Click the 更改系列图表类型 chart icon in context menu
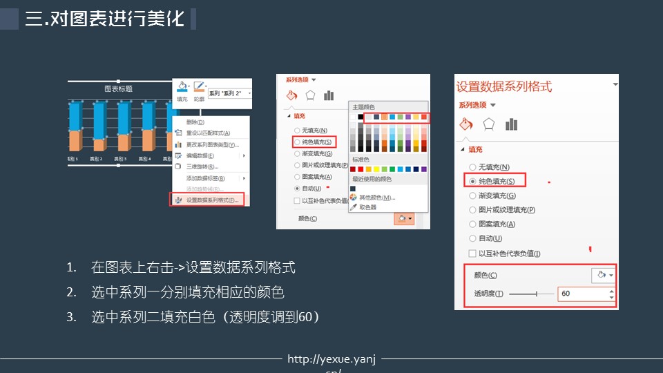The width and height of the screenshot is (663, 373). (179, 144)
